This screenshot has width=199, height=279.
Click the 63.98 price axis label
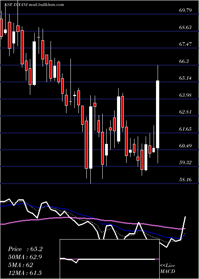point(185,95)
